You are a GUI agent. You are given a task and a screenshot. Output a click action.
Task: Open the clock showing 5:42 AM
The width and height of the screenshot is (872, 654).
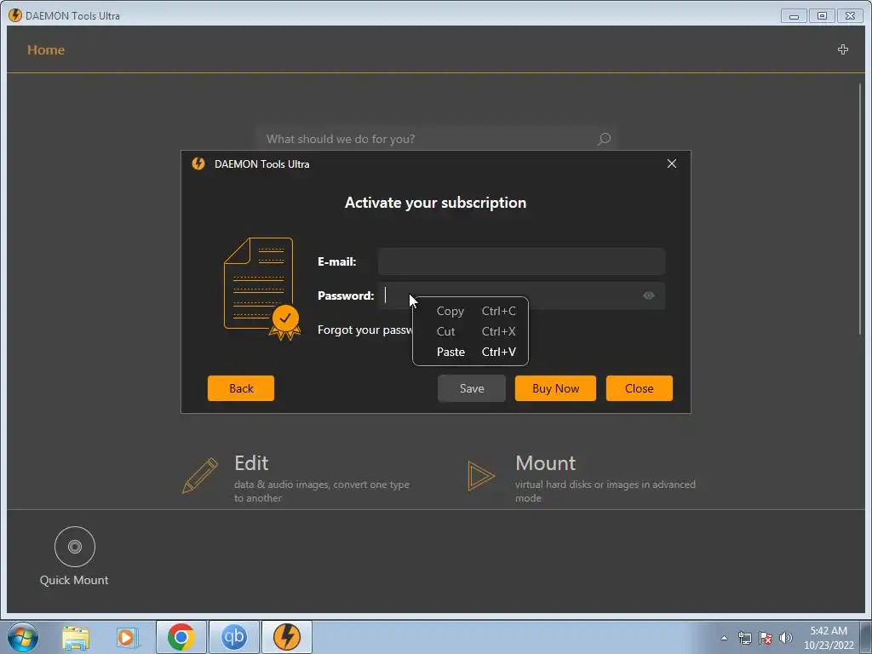click(829, 638)
